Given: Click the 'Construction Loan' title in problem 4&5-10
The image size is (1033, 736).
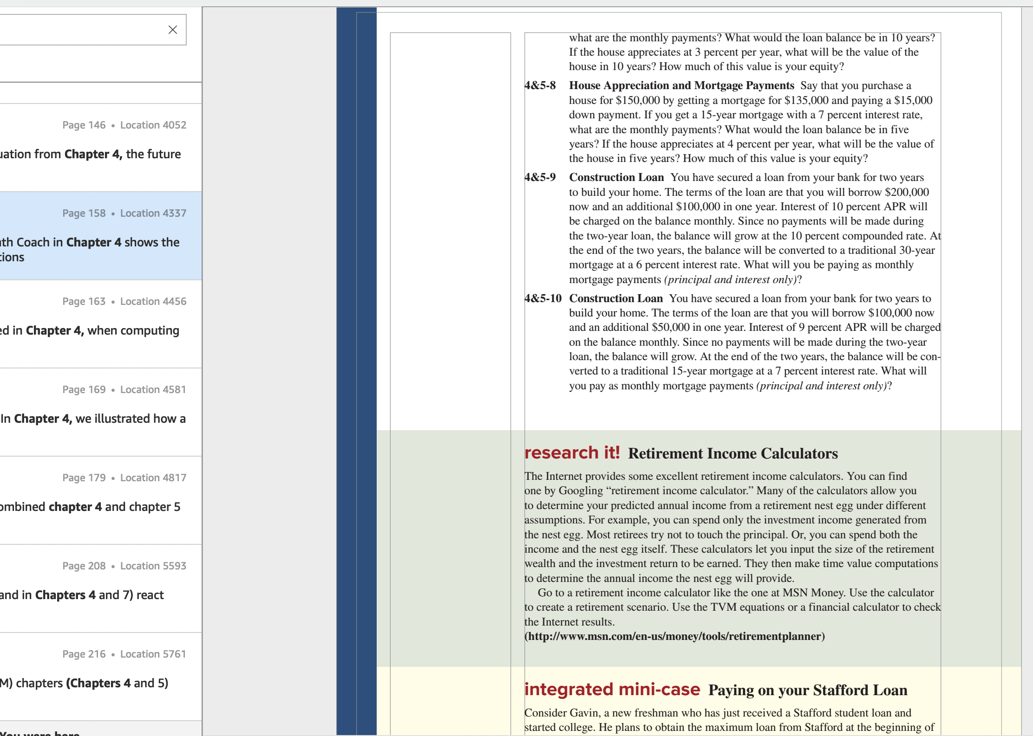Looking at the screenshot, I should (616, 298).
